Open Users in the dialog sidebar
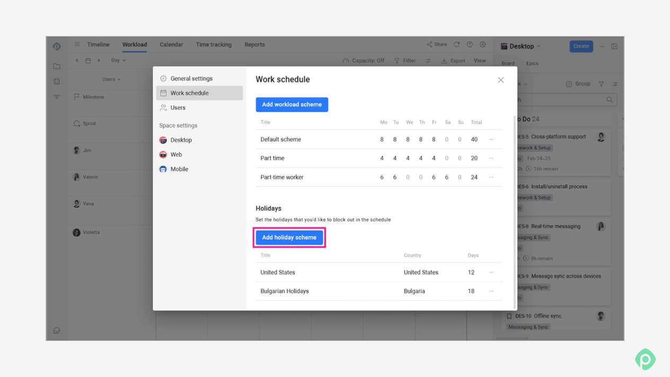 tap(199, 107)
